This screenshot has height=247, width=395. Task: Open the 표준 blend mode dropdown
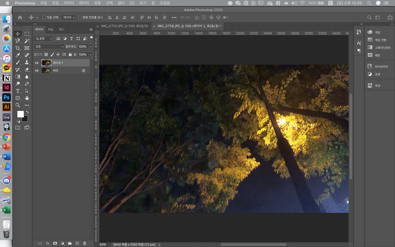pos(49,47)
